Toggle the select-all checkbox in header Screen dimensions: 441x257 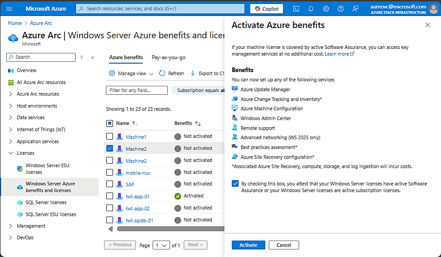point(110,123)
